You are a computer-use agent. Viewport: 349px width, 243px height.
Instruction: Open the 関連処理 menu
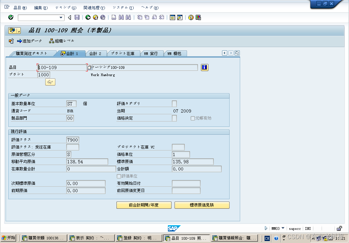coord(94,8)
